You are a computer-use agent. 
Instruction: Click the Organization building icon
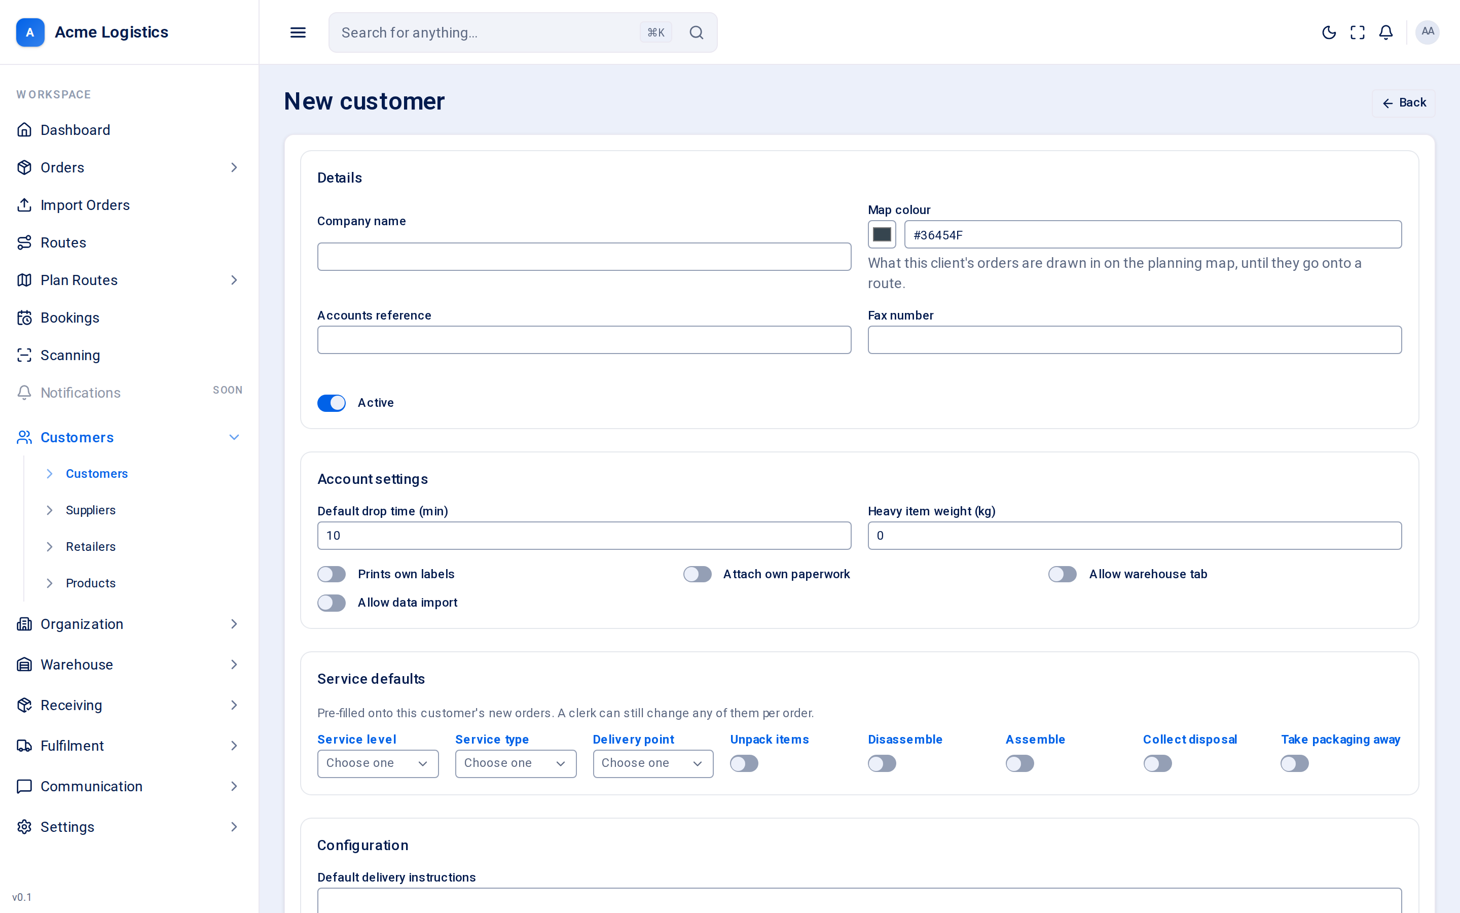(24, 624)
